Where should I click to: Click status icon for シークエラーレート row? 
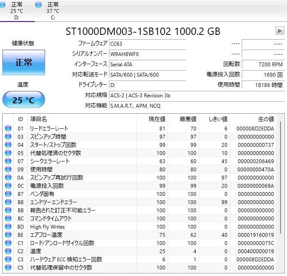point(8,161)
